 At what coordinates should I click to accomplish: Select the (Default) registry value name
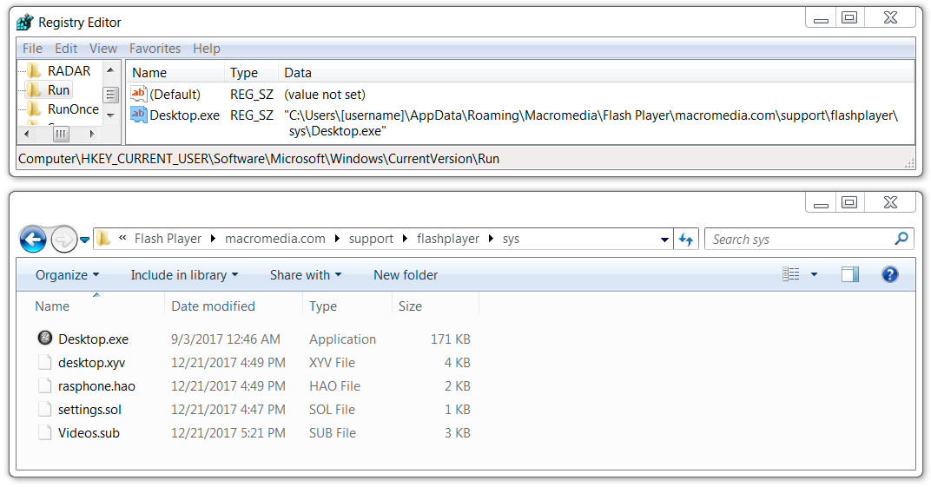pos(175,95)
